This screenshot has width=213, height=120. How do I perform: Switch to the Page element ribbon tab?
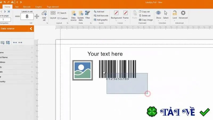click(53, 7)
